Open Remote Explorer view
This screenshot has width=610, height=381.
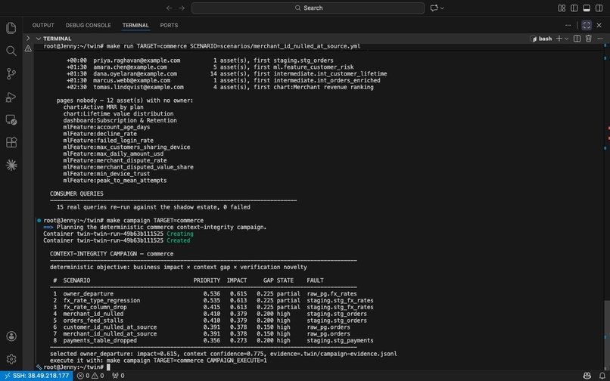click(11, 119)
